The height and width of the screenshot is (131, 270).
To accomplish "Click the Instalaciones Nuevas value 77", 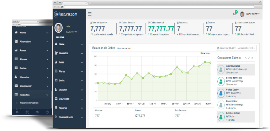I will [238, 28].
